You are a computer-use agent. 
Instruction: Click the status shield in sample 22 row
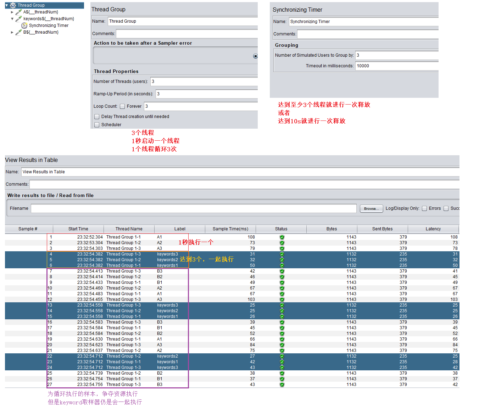click(282, 357)
